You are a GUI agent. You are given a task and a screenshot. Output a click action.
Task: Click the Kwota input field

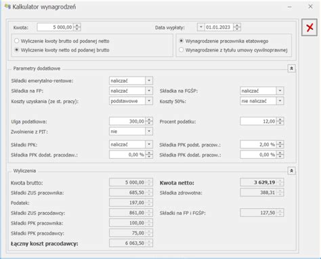(56, 27)
